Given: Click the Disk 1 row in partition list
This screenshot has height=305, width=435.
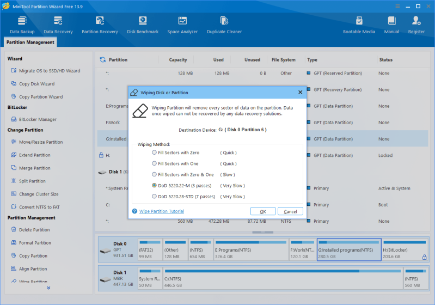Looking at the screenshot, I should click(x=262, y=172).
